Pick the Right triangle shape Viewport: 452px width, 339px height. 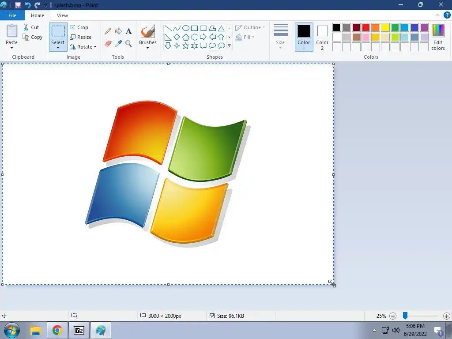168,37
